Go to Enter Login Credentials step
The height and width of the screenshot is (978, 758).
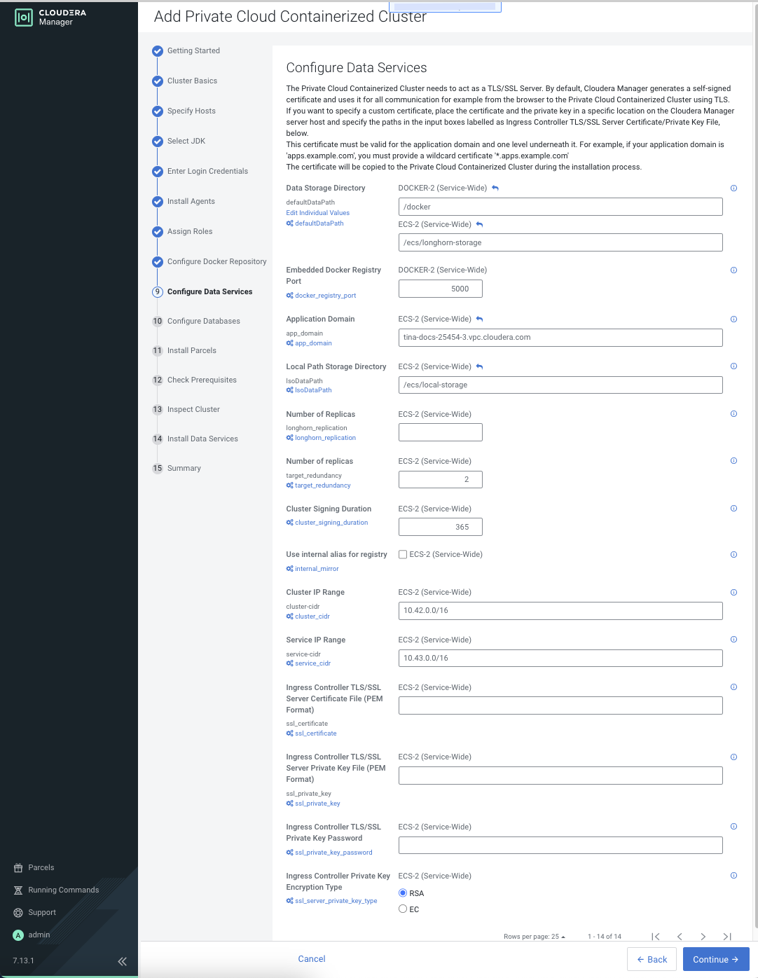207,171
